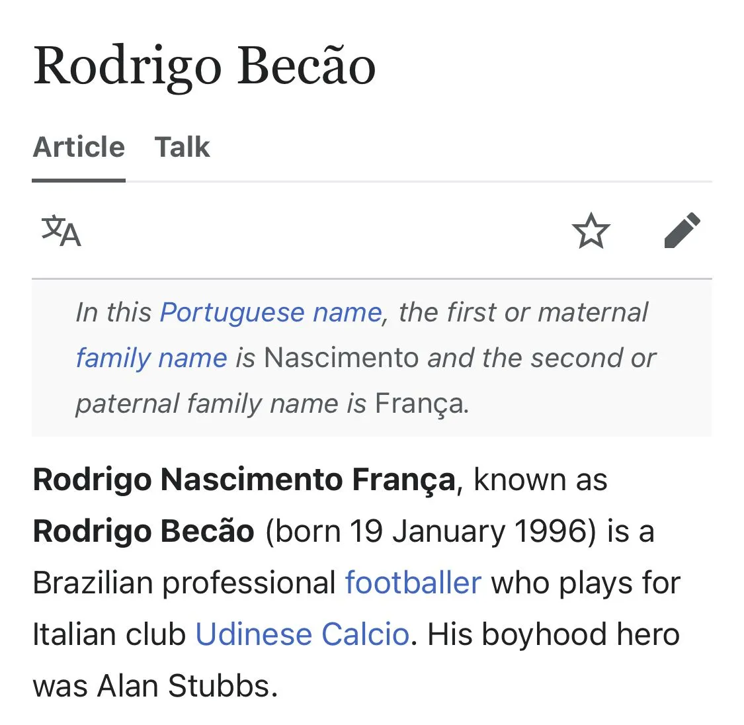
Task: Click the bold Rodrigo Becão name in paragraph
Action: [x=144, y=531]
